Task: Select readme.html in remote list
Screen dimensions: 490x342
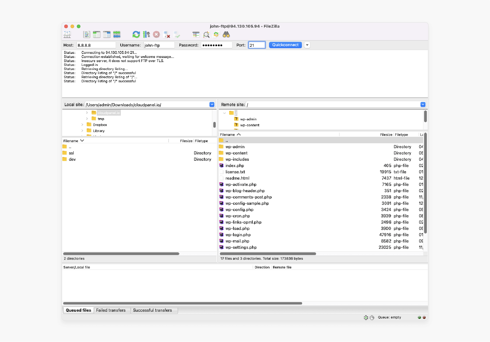Action: (321, 178)
